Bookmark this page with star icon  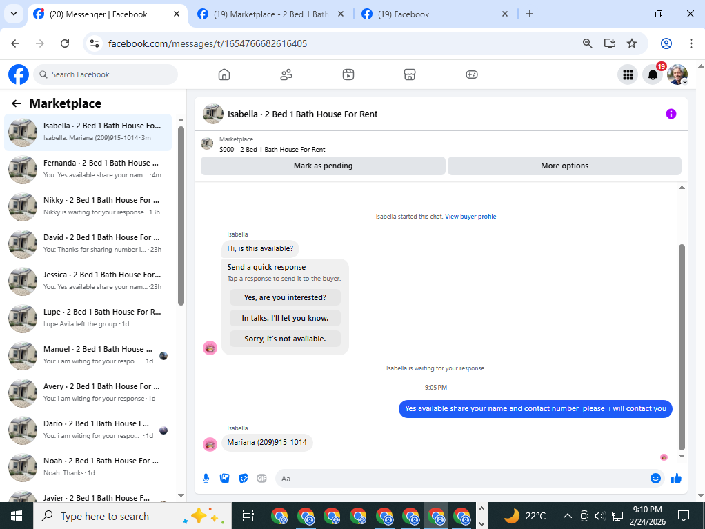(x=632, y=43)
